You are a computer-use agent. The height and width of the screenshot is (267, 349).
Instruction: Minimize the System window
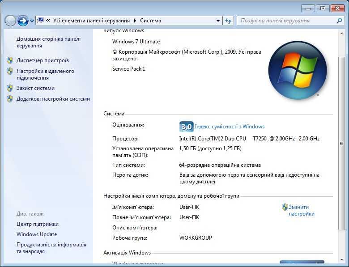[x=308, y=8]
